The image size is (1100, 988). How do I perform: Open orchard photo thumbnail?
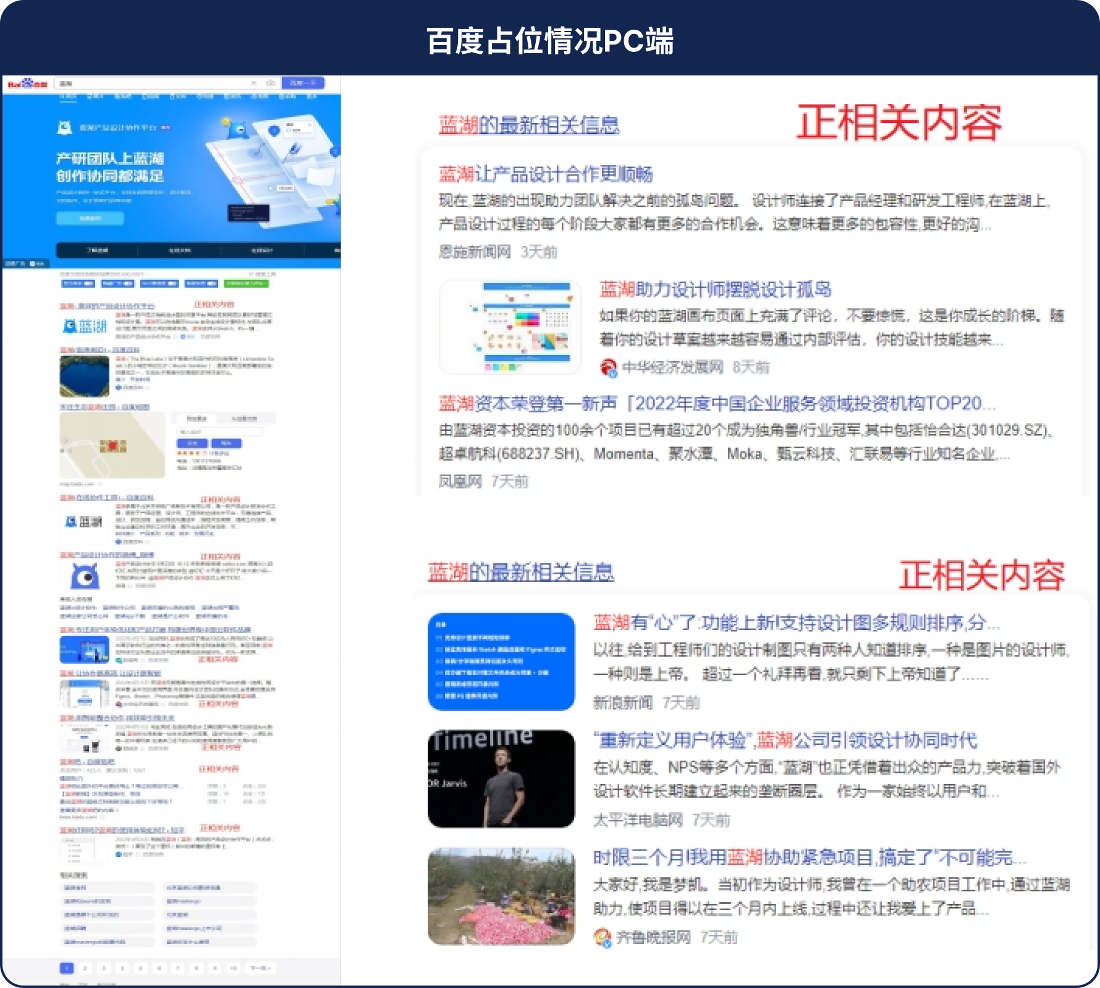tap(501, 896)
